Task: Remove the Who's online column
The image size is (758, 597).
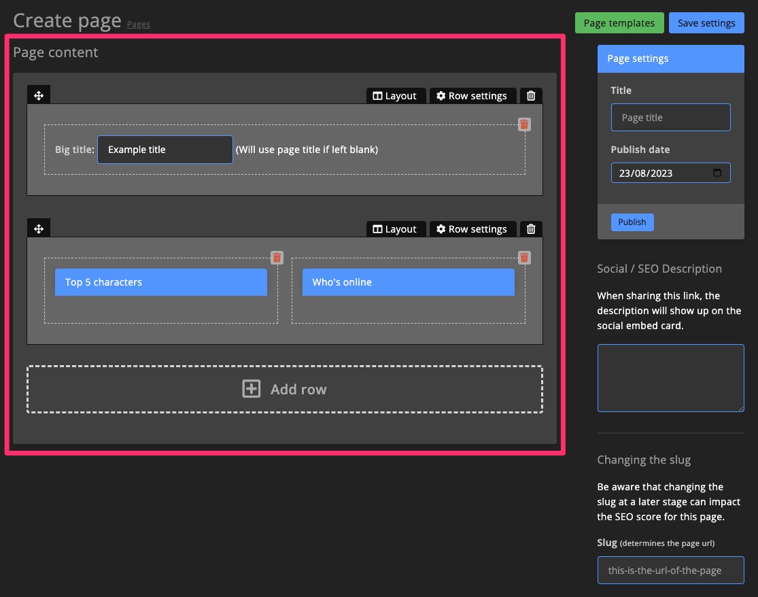Action: click(x=524, y=258)
